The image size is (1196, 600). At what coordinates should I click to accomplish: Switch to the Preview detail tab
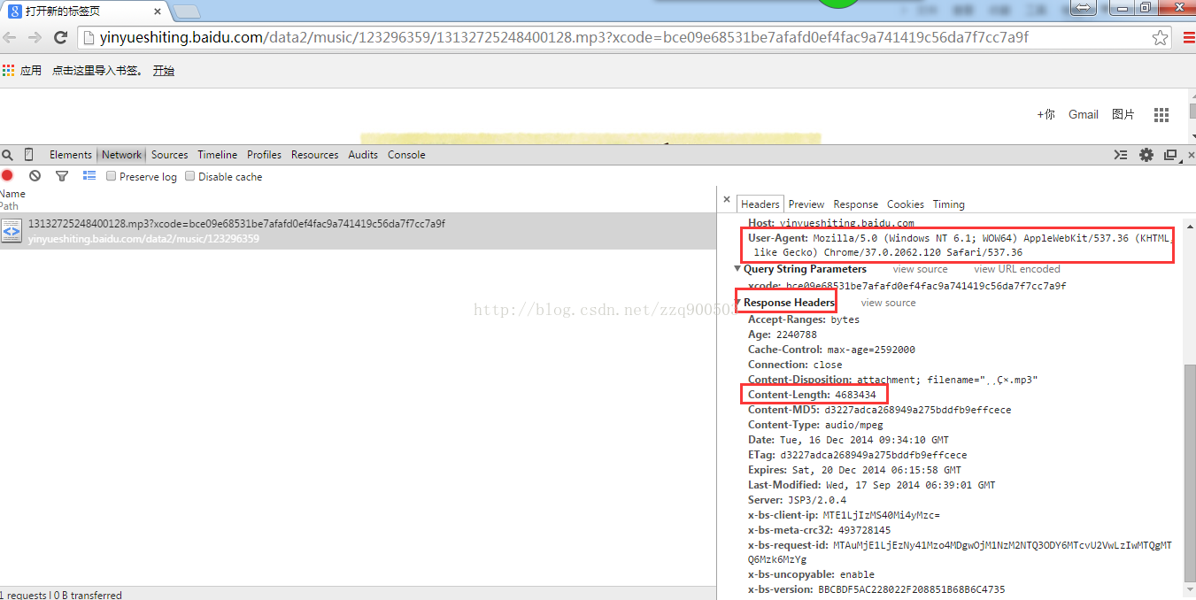pyautogui.click(x=806, y=204)
